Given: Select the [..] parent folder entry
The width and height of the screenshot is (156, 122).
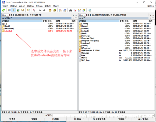Looking at the screenshot, I should click(39, 24).
